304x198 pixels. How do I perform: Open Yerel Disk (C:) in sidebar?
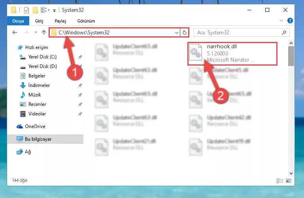pyautogui.click(x=42, y=57)
